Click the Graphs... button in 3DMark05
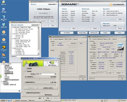127x102 pixels. (x=105, y=33)
